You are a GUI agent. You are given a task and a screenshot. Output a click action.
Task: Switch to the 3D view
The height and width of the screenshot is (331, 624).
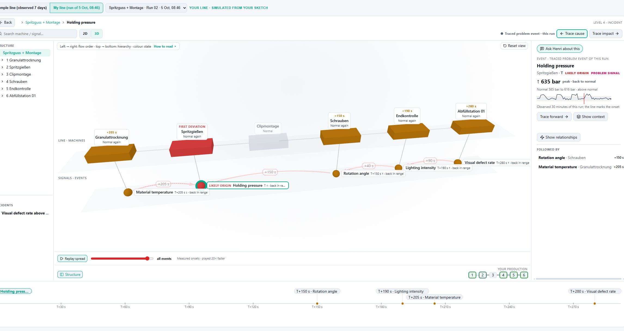tap(97, 34)
